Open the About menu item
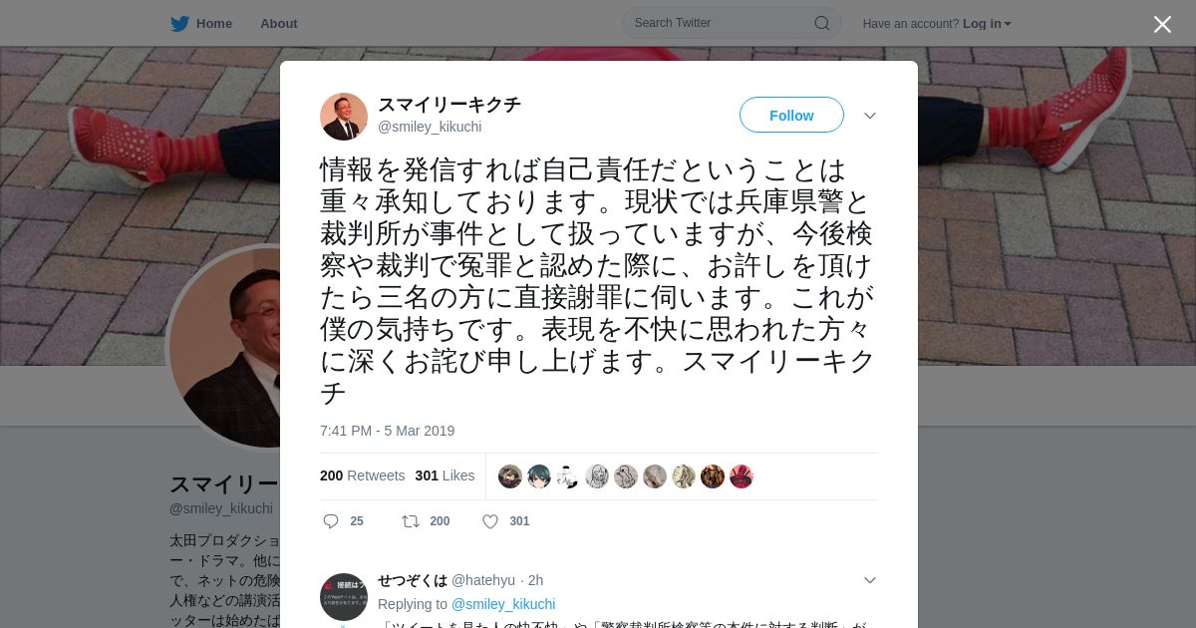The height and width of the screenshot is (628, 1196). 278,23
